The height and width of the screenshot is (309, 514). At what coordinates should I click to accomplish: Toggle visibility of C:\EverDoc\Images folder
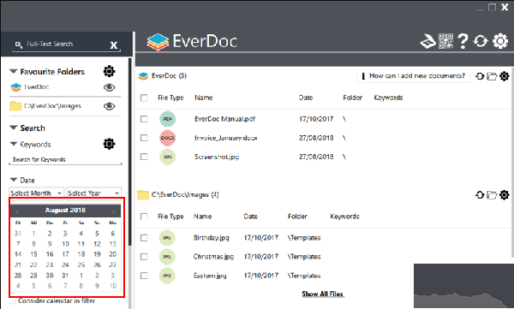click(x=109, y=106)
